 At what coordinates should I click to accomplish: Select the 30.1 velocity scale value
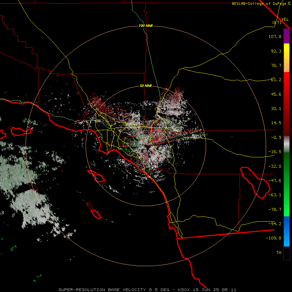[276, 109]
